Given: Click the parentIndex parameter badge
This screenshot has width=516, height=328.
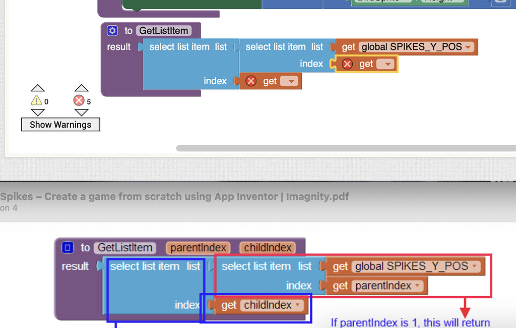Looking at the screenshot, I should 198,247.
